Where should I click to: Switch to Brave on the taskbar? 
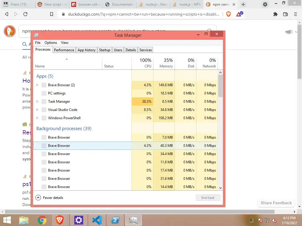(x=60, y=220)
